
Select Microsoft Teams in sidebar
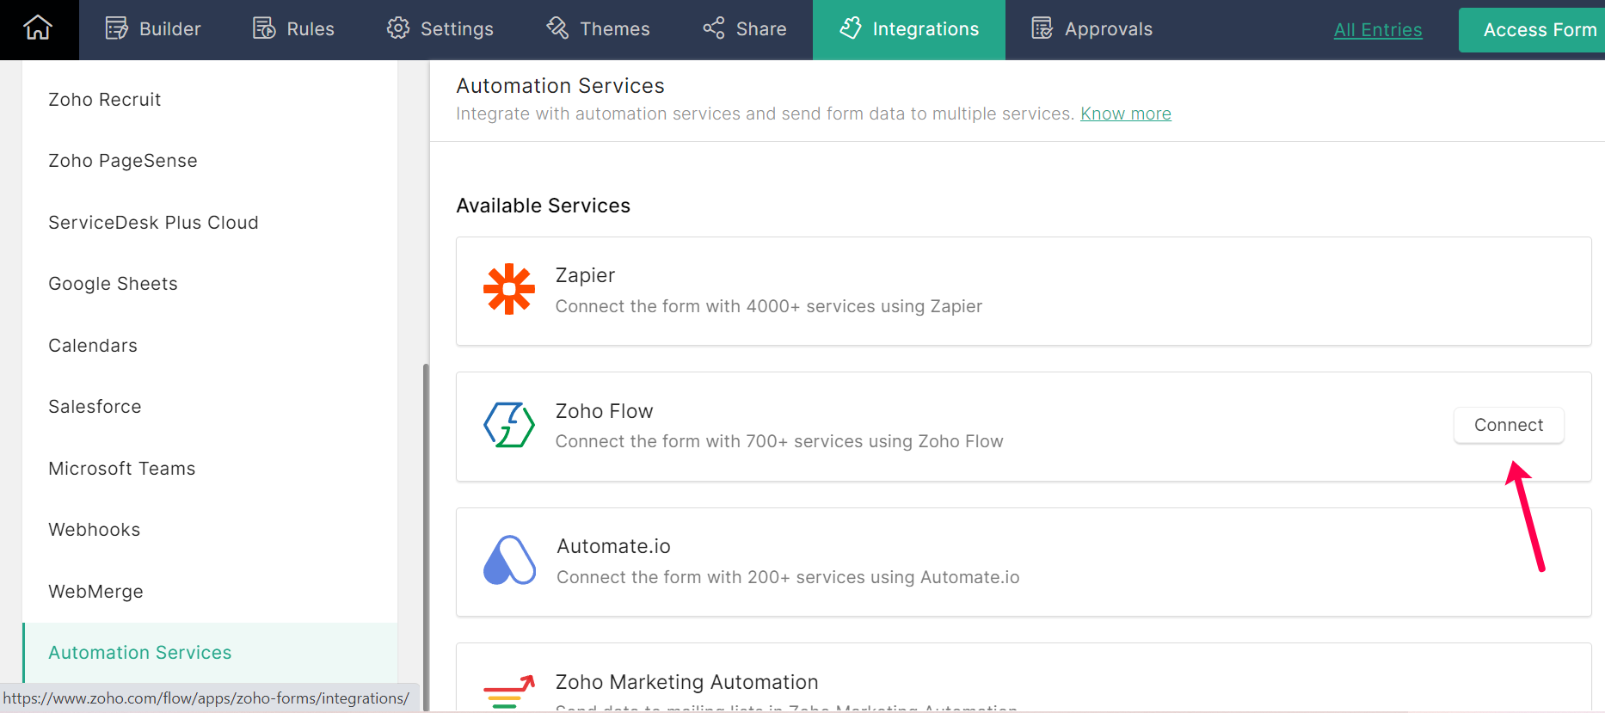point(210,469)
